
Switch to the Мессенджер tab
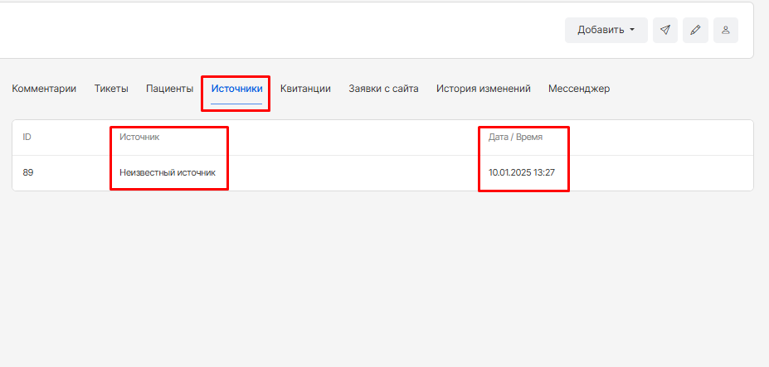pyautogui.click(x=579, y=89)
